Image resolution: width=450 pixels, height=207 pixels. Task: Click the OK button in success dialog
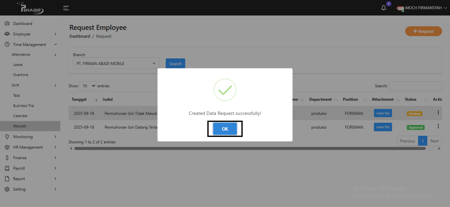[x=225, y=129]
